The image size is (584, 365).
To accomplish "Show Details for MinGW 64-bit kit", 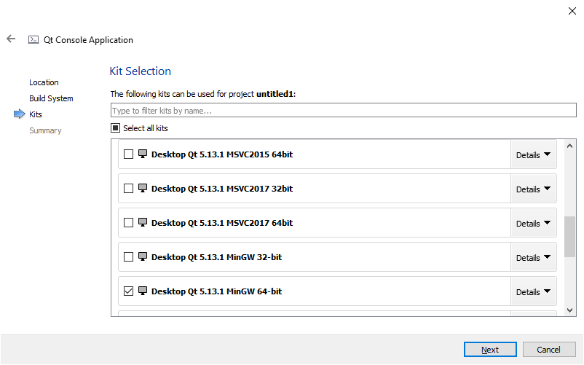I will (533, 291).
